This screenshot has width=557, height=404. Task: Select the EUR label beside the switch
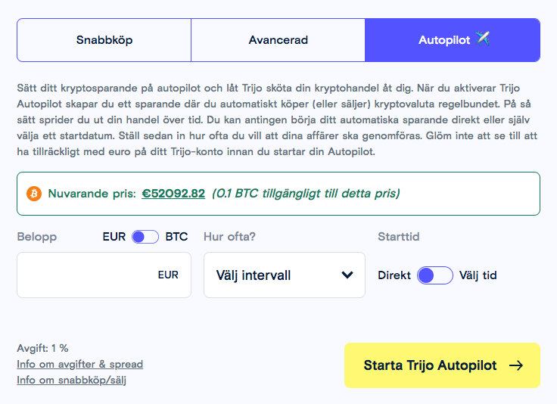114,237
